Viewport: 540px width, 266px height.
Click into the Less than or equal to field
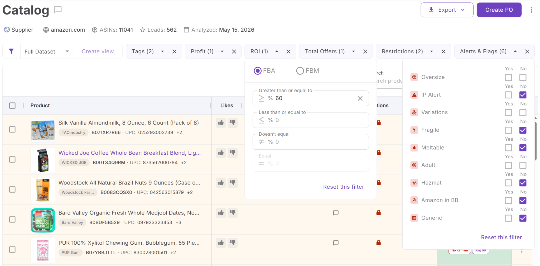click(x=311, y=120)
